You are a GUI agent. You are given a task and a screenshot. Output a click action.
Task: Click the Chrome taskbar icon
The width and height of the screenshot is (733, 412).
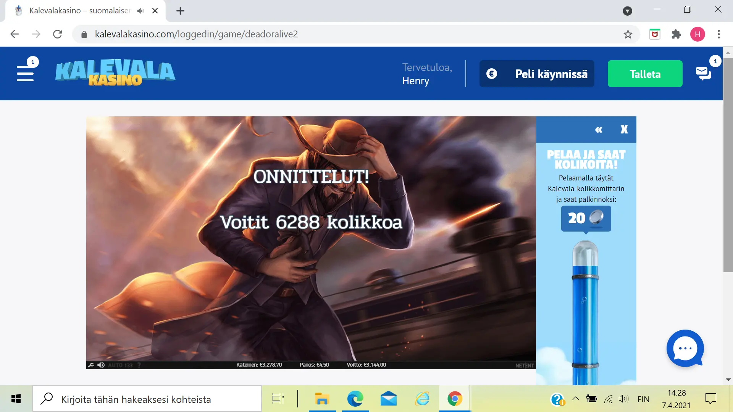(x=455, y=399)
